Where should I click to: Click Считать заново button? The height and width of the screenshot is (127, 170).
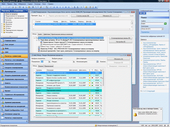83,16
